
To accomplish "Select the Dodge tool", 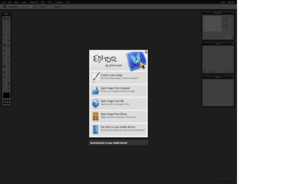I will coord(4,67).
